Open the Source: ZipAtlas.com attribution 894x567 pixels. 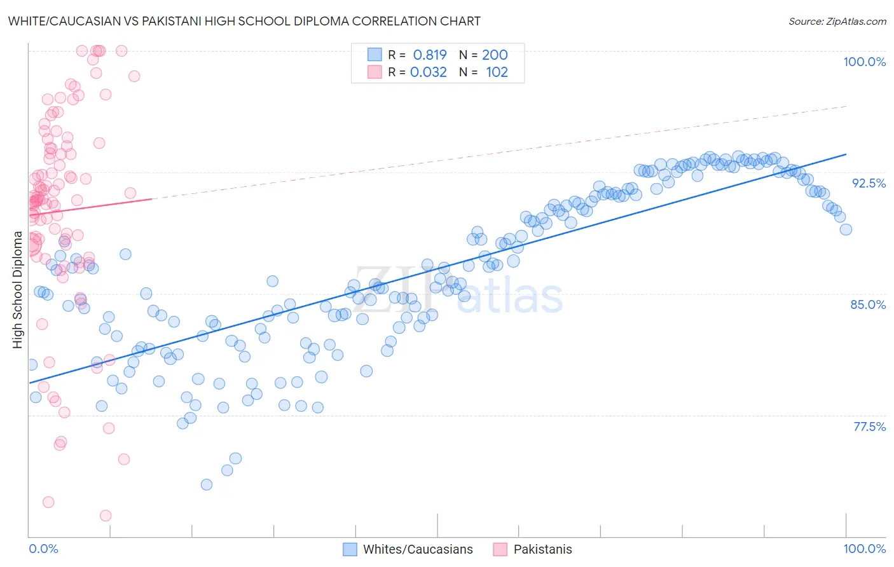(x=837, y=21)
